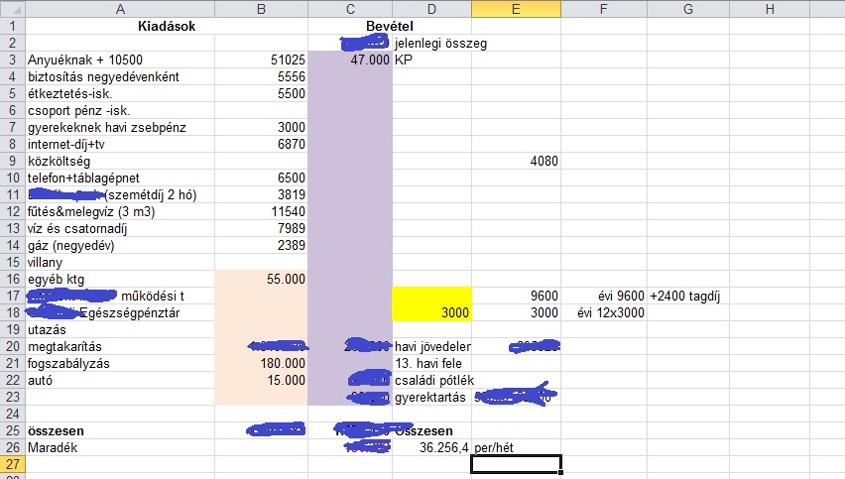Click the fogszabályzás amount 180.000
The image size is (845, 479).
[x=261, y=363]
